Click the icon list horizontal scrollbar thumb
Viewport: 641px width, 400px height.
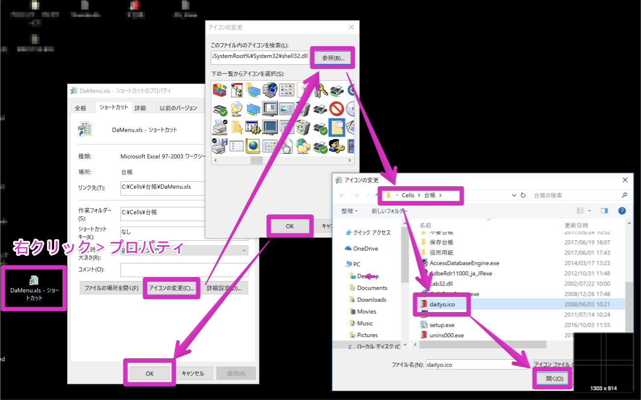257,160
